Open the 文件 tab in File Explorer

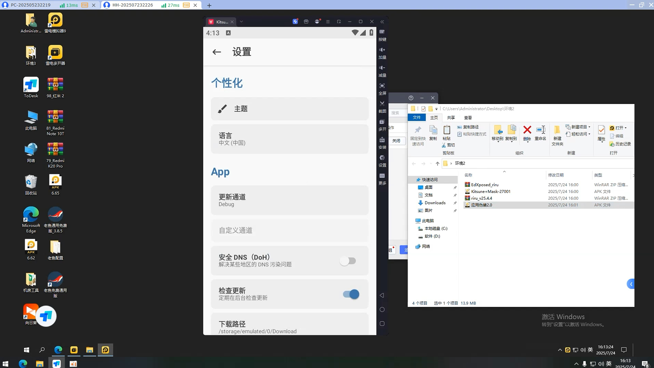coord(417,117)
